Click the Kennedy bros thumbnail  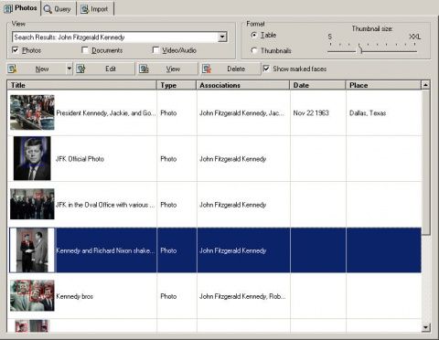click(x=32, y=295)
